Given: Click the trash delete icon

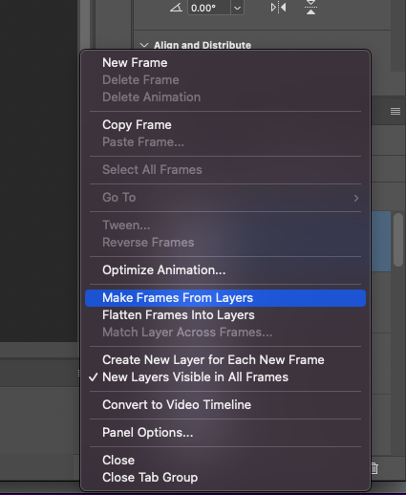Looking at the screenshot, I should [x=374, y=468].
